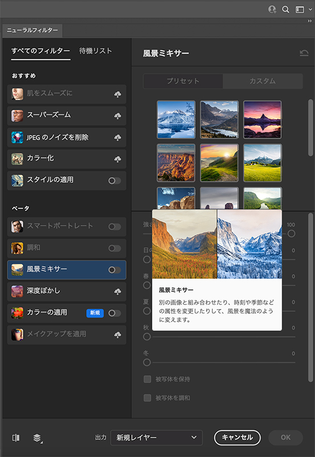
Task: Switch to the 待機リスト tab
Action: [95, 51]
